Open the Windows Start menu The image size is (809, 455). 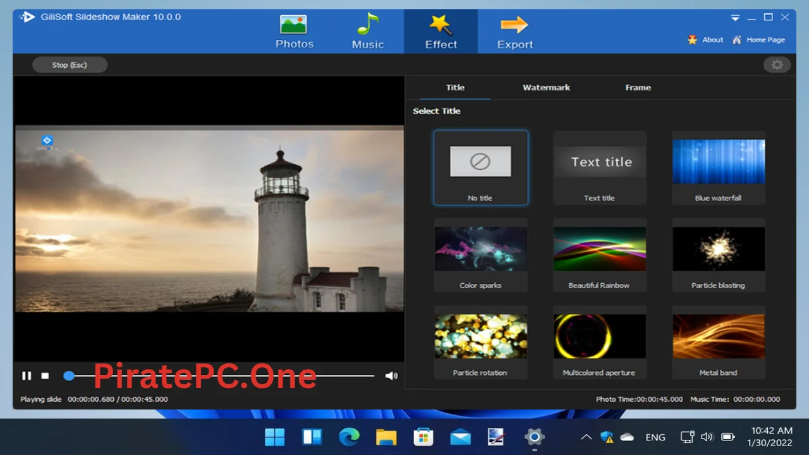point(275,437)
